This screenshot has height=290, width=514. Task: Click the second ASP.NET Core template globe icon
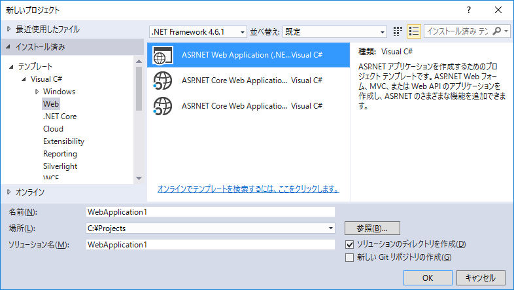[x=163, y=106]
